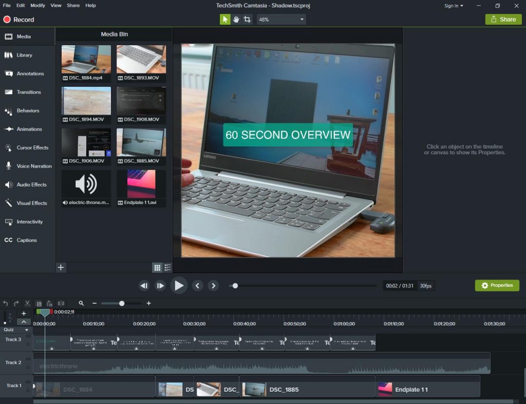526x404 pixels.
Task: Open the Modify menu
Action: [x=36, y=6]
